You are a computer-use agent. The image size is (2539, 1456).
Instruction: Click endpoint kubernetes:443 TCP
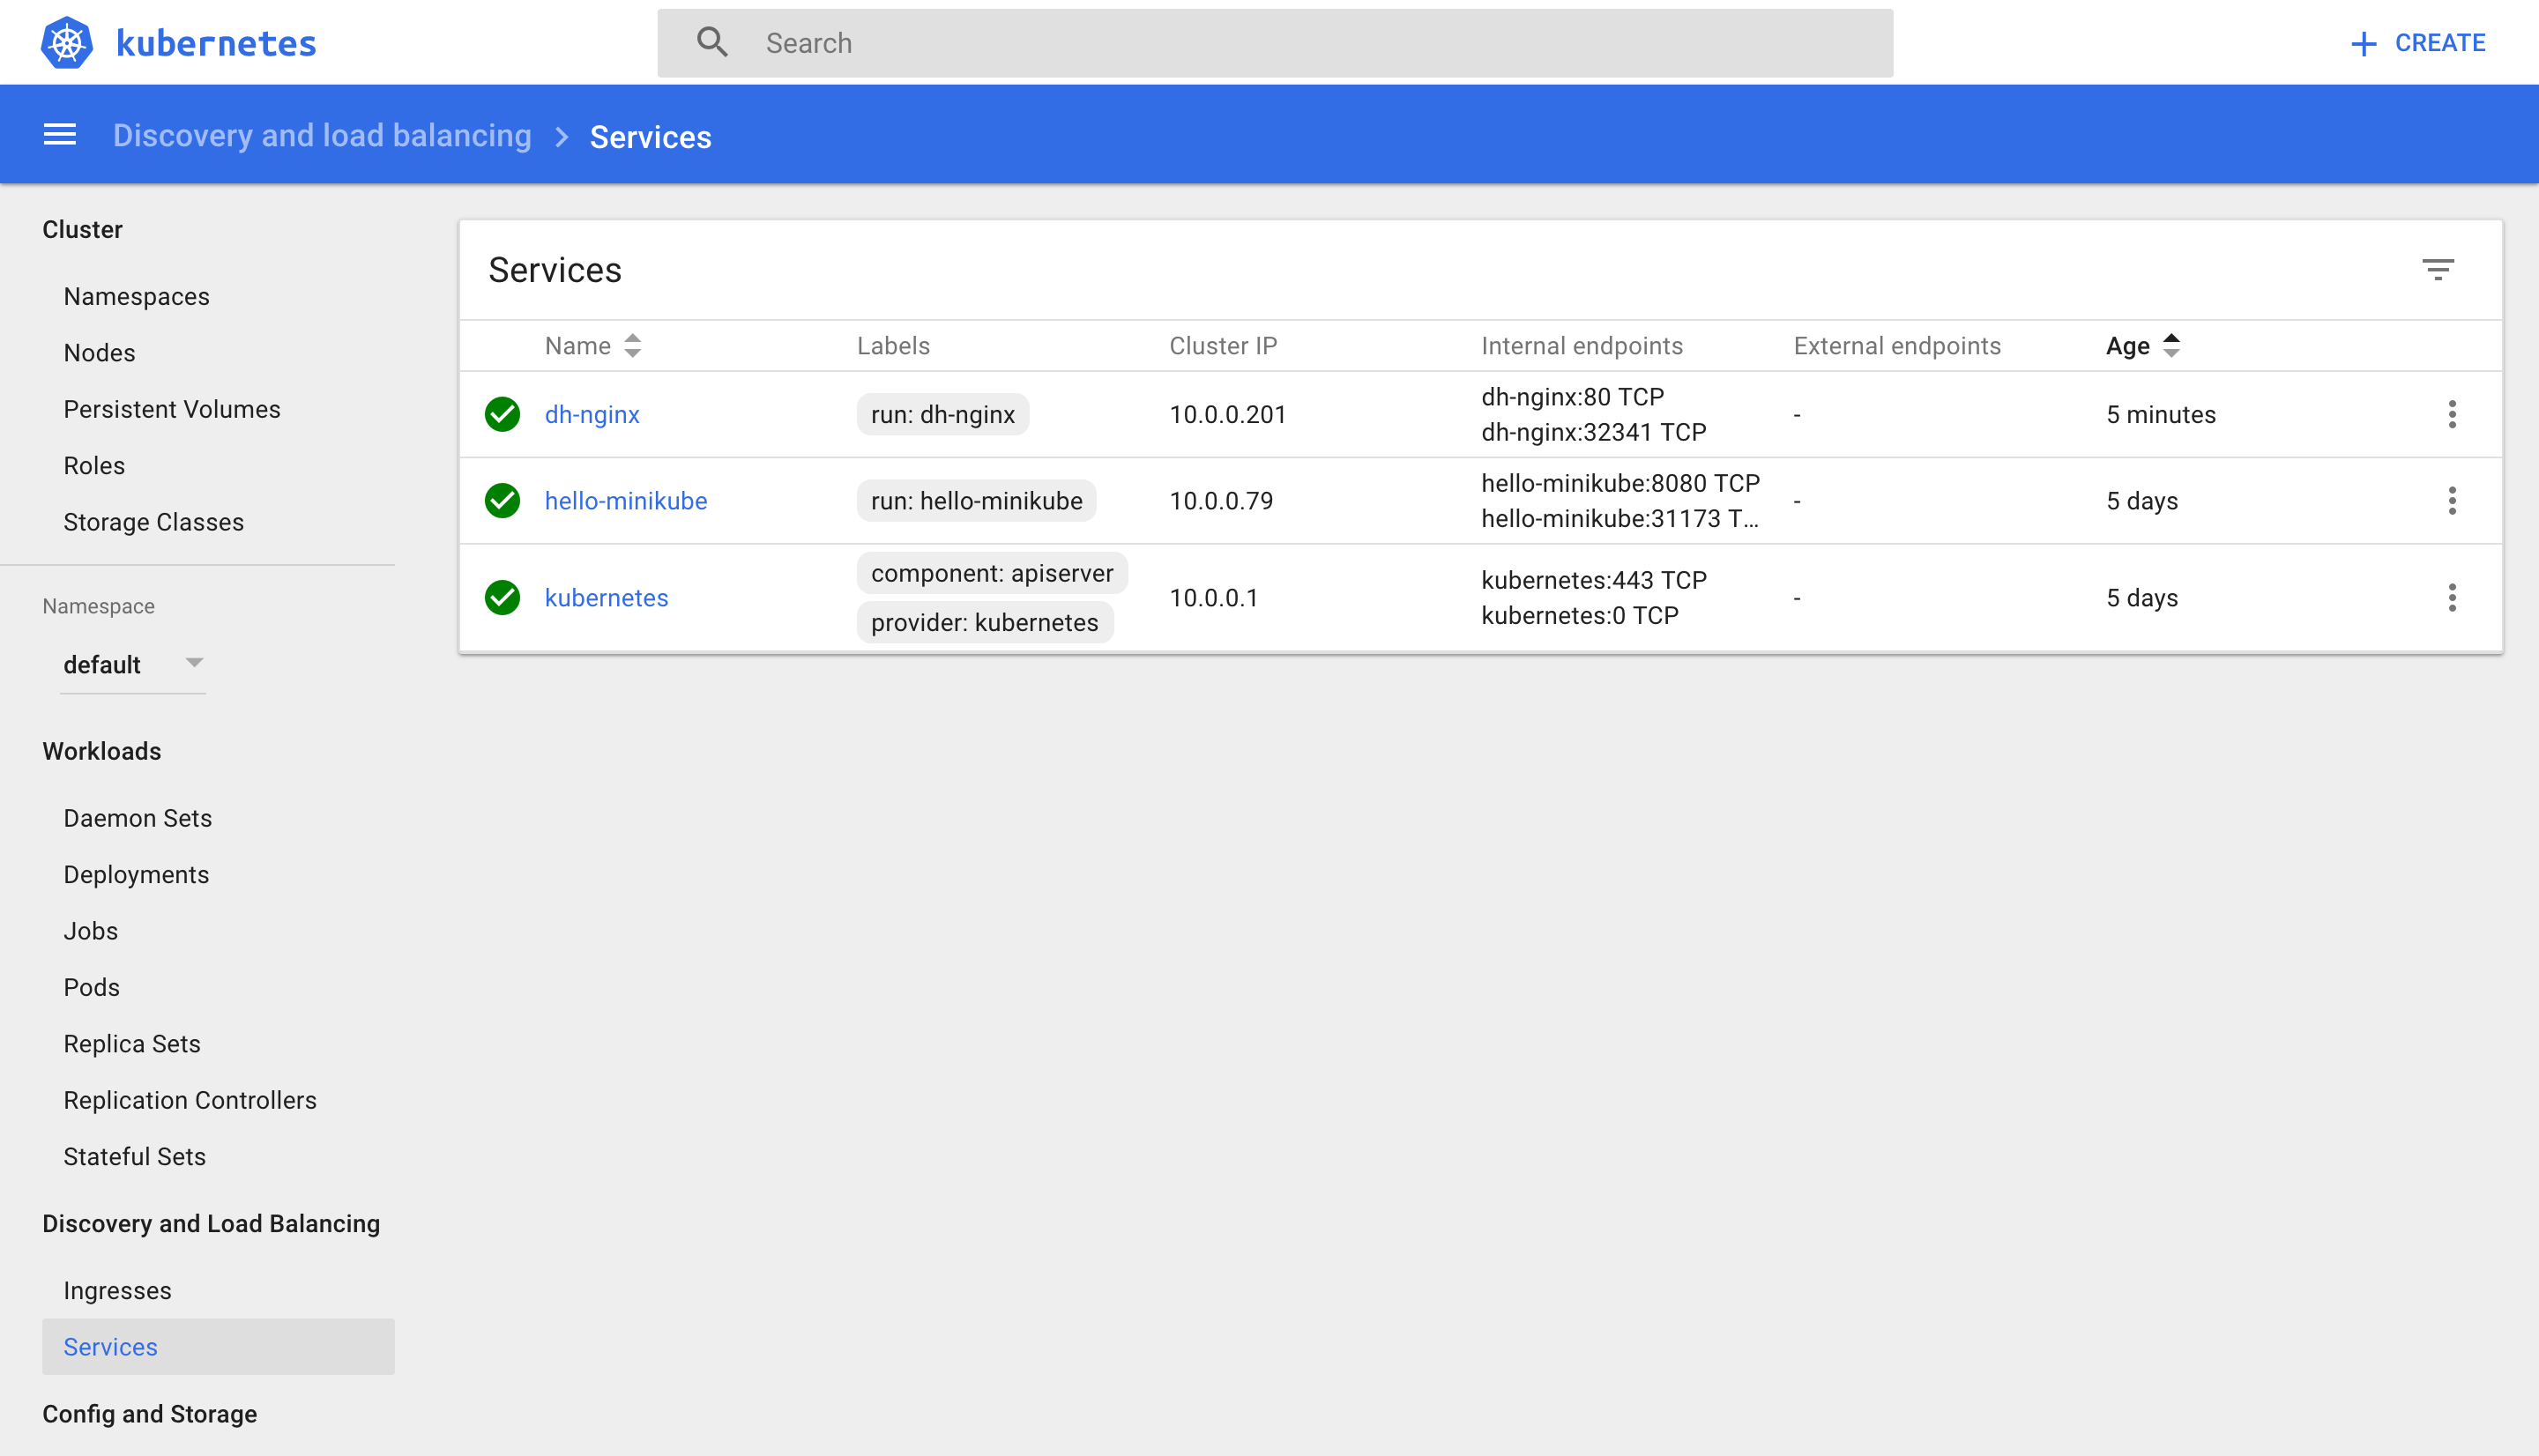pyautogui.click(x=1594, y=580)
